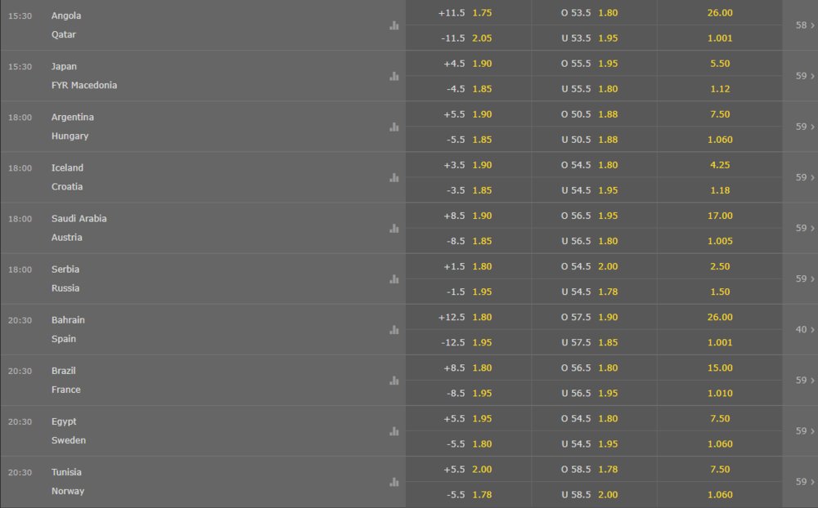Viewport: 818px width, 508px height.
Task: Pick Russia -1.5 handicap odds 1.95
Action: 469,292
